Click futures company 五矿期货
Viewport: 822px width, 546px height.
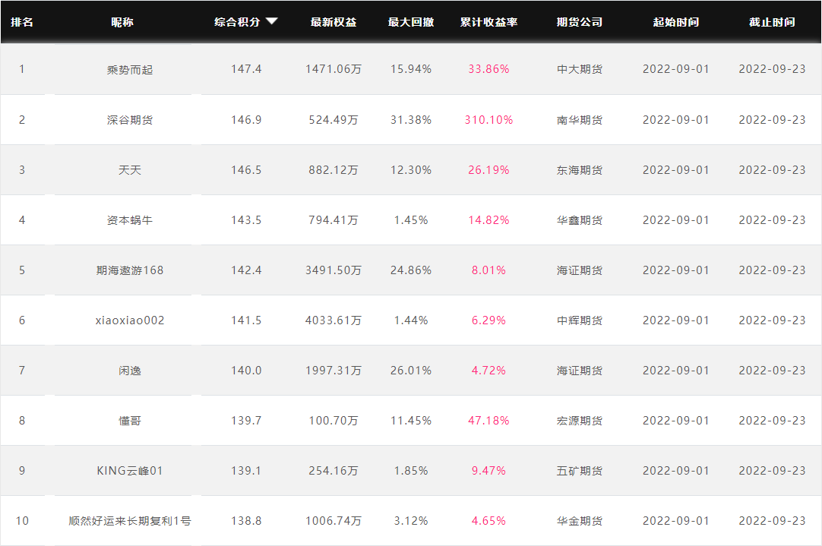580,471
